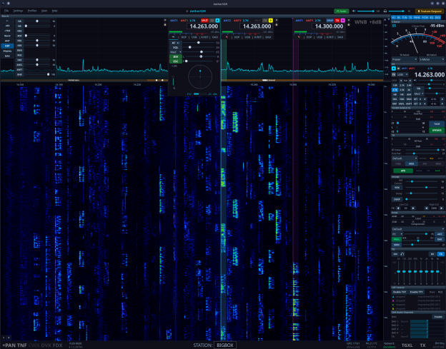The image size is (446, 349).
Task: Click the cyan A badge on slice A flag
Action: (x=217, y=21)
